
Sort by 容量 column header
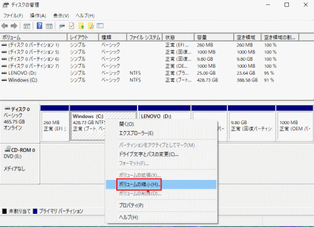(214, 38)
